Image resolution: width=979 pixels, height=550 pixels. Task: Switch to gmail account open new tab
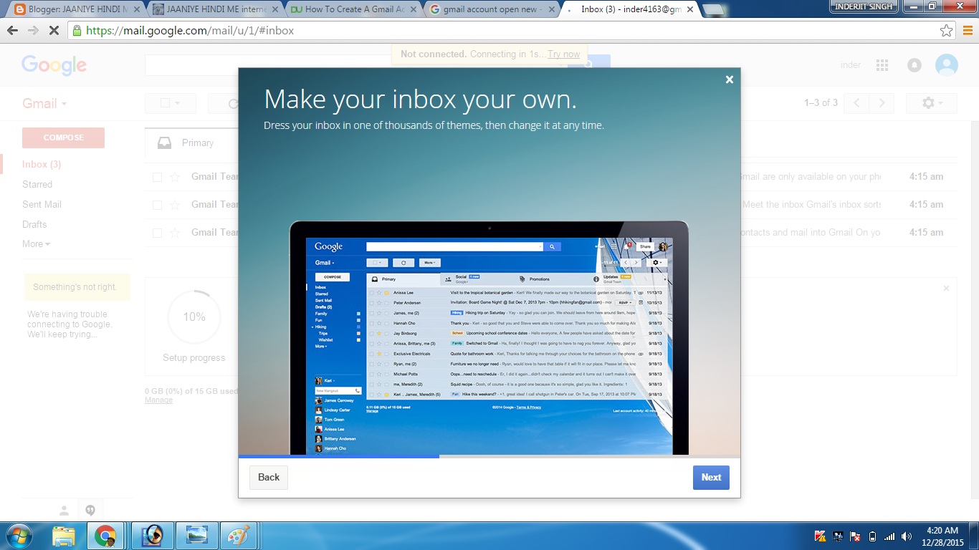[489, 9]
